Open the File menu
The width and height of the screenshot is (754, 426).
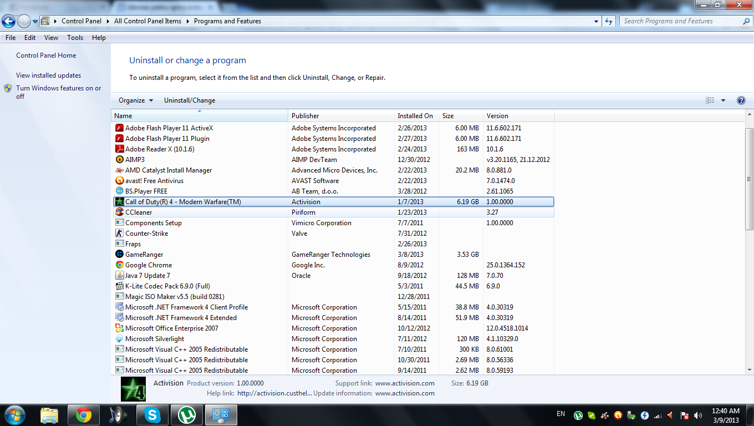coord(11,38)
